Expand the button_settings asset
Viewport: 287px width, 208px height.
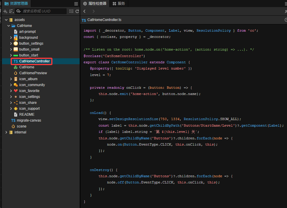[11, 43]
